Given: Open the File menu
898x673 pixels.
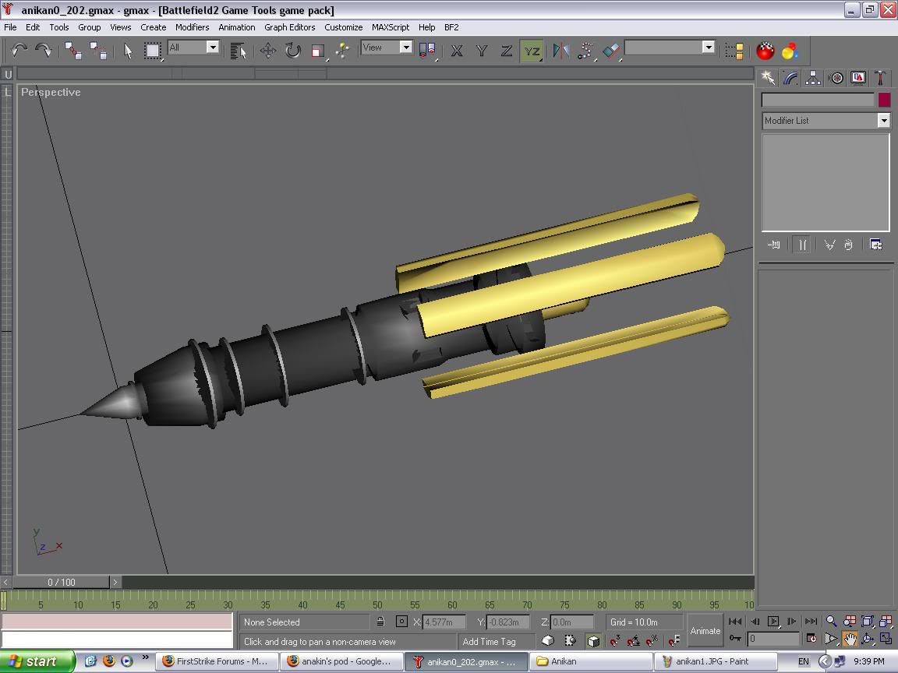Looking at the screenshot, I should pyautogui.click(x=10, y=27).
